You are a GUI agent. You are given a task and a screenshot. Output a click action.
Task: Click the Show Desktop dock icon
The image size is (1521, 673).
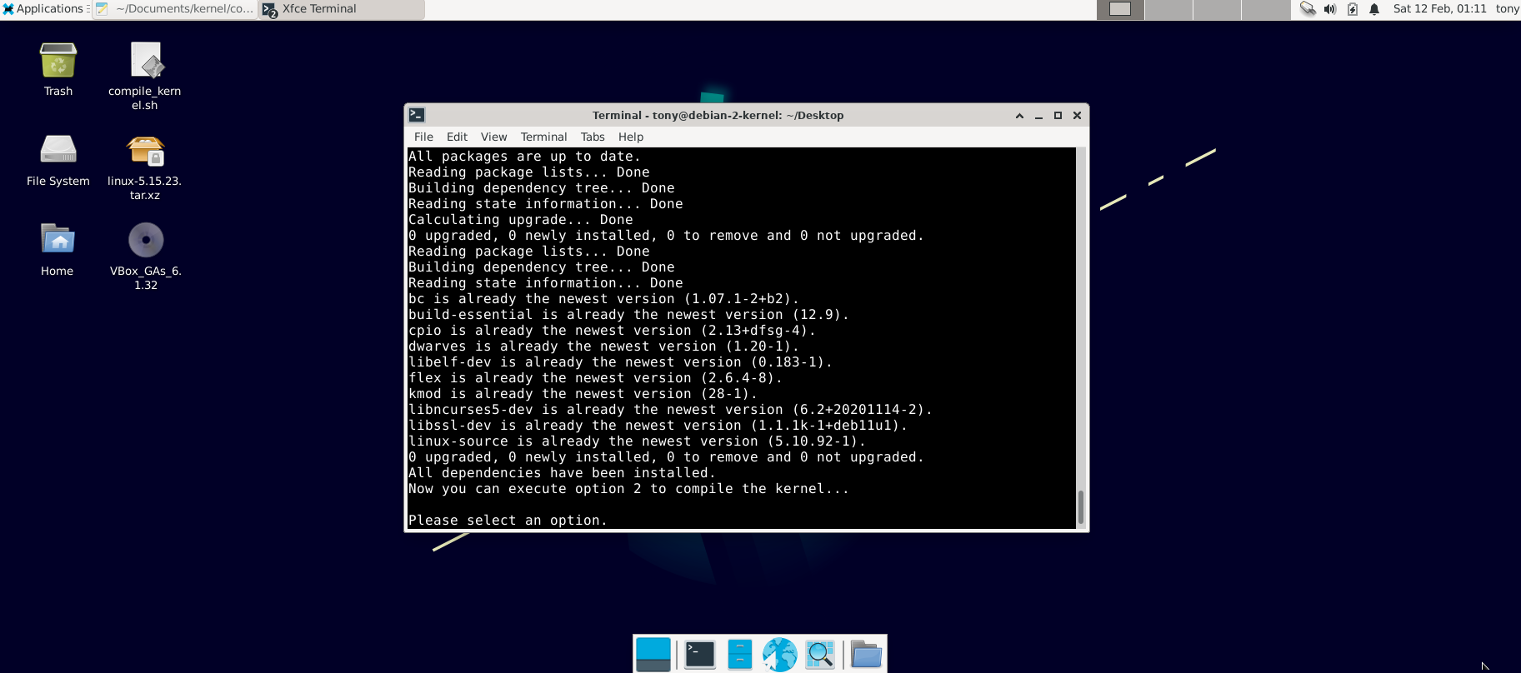click(653, 654)
